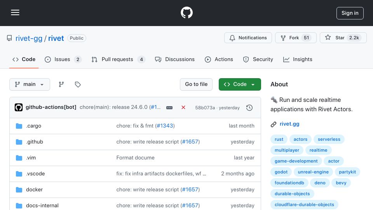Select the multiplayer topic tag

(287, 150)
